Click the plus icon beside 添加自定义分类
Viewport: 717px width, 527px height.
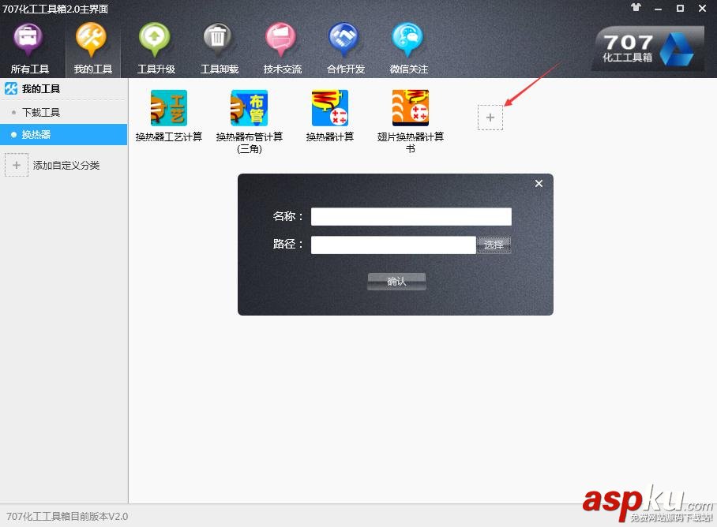[x=17, y=165]
